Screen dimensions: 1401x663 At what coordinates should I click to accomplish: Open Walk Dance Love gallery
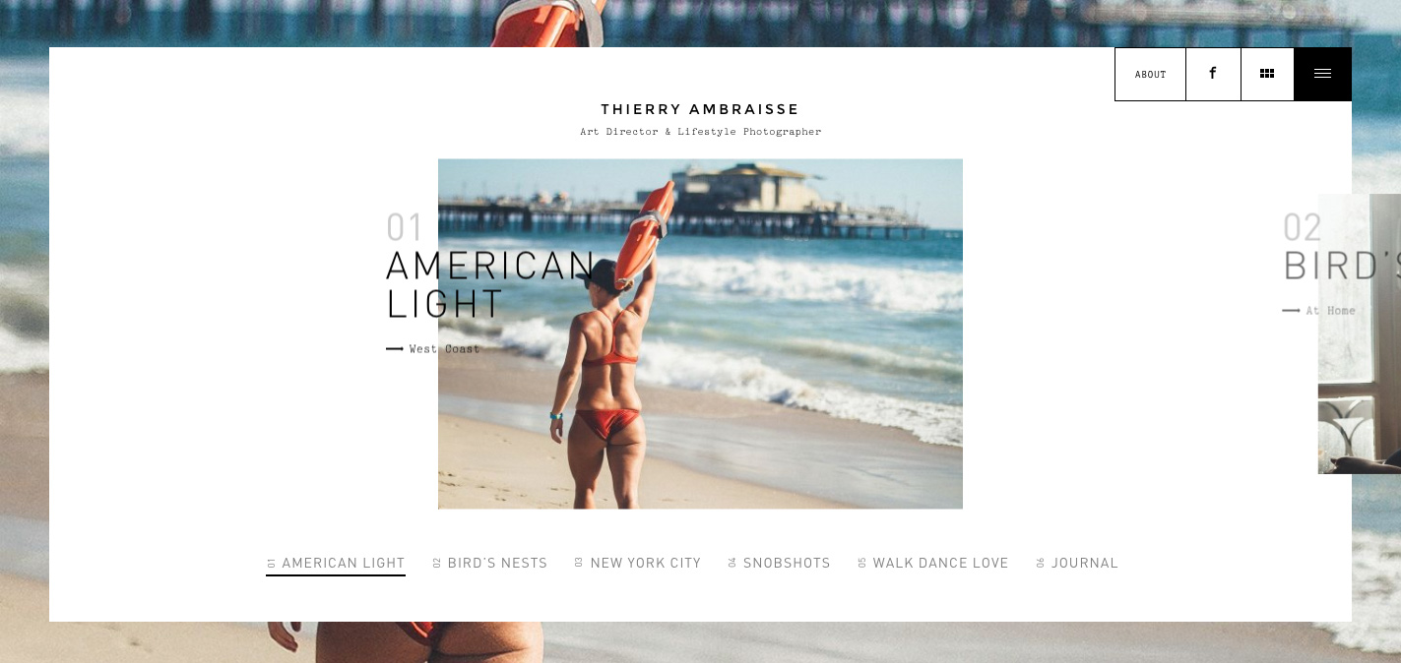coord(932,564)
